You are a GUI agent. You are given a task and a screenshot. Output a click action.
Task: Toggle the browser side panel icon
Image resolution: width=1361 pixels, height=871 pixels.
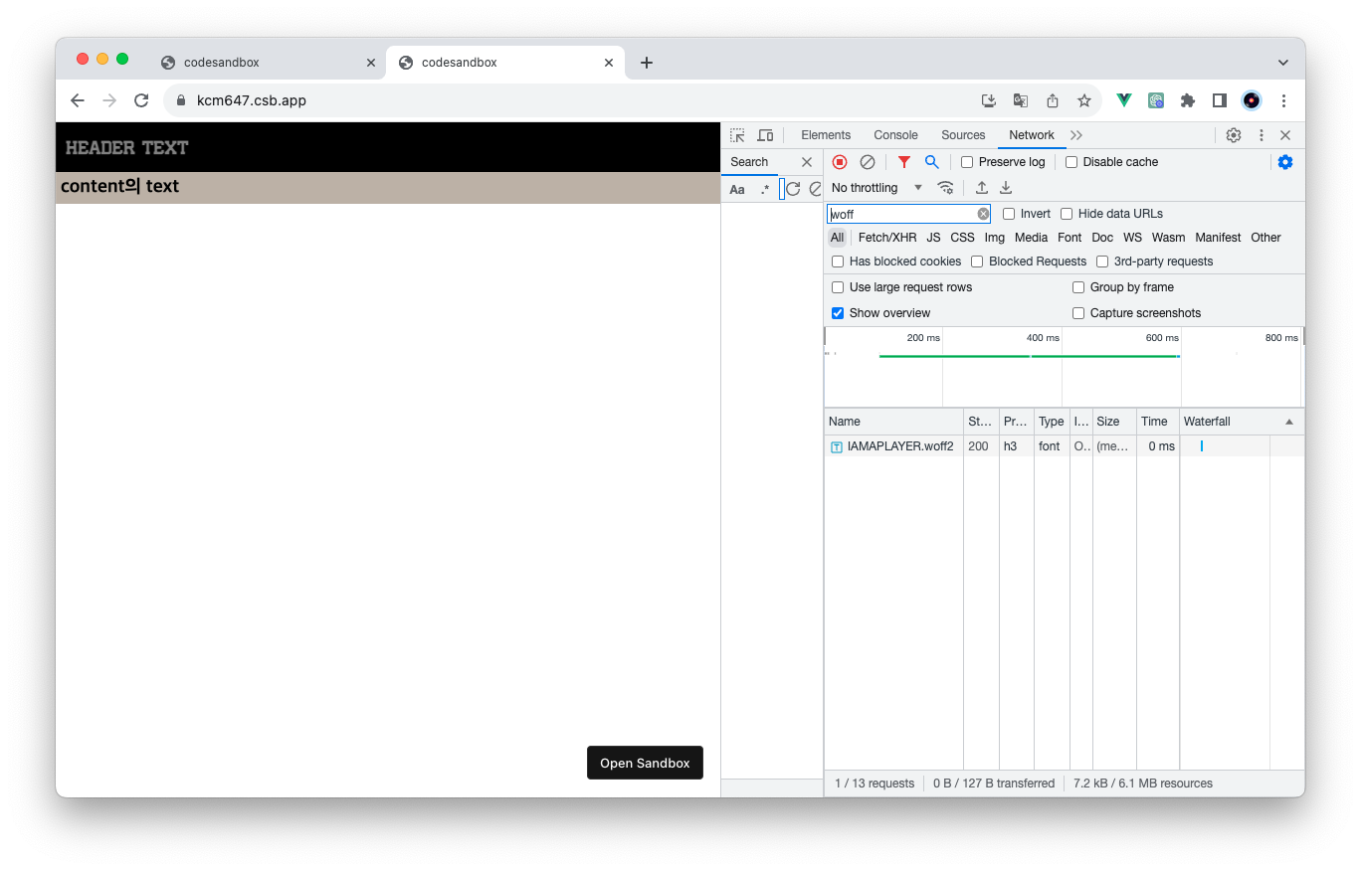pyautogui.click(x=1220, y=100)
